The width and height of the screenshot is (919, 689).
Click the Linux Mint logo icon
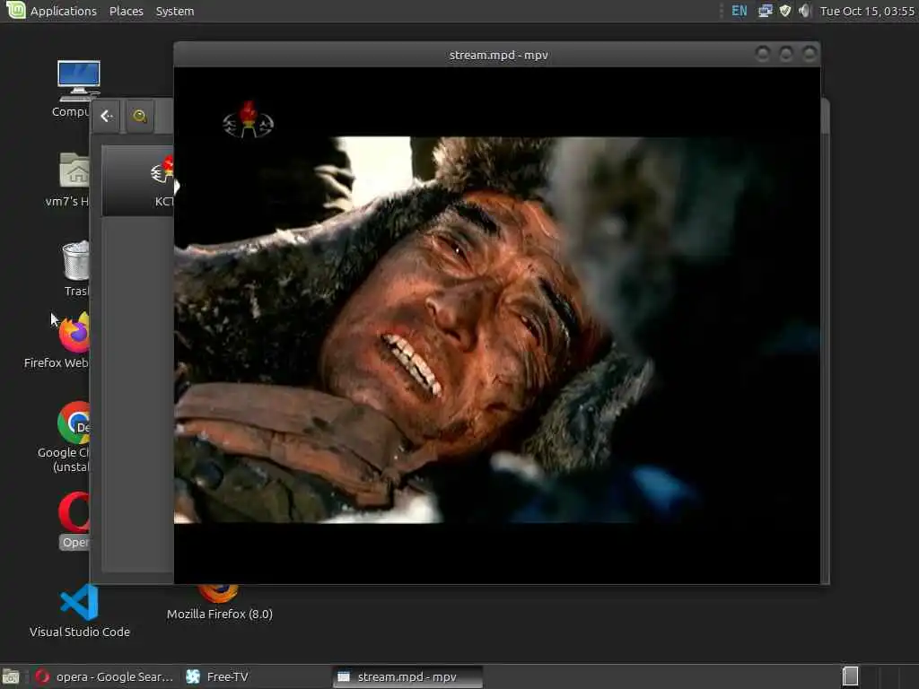click(16, 10)
